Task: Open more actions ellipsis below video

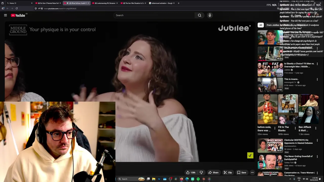Action: [x=252, y=173]
